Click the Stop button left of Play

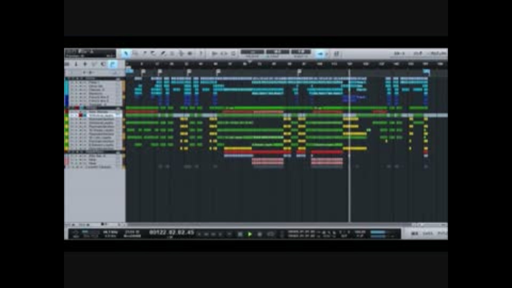point(240,234)
